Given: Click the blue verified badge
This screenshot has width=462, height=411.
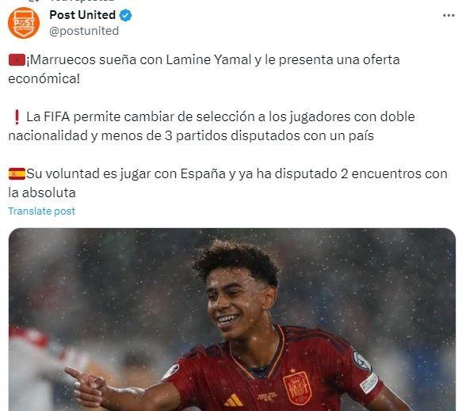Looking at the screenshot, I should click(x=125, y=15).
